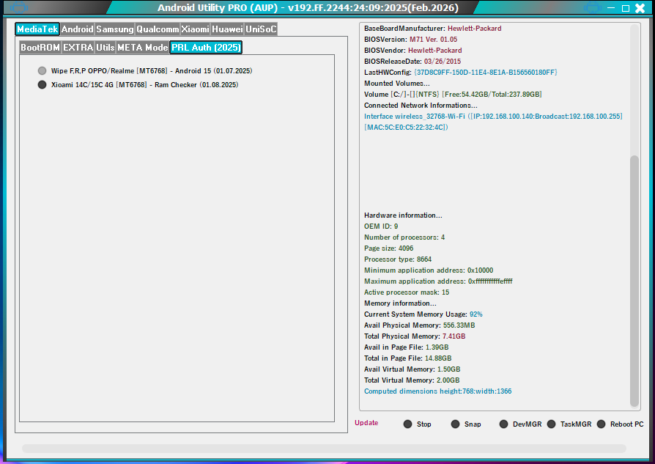Click the log panel vertical scrollbar
Viewport: 655px width, 464px height.
coord(634,279)
